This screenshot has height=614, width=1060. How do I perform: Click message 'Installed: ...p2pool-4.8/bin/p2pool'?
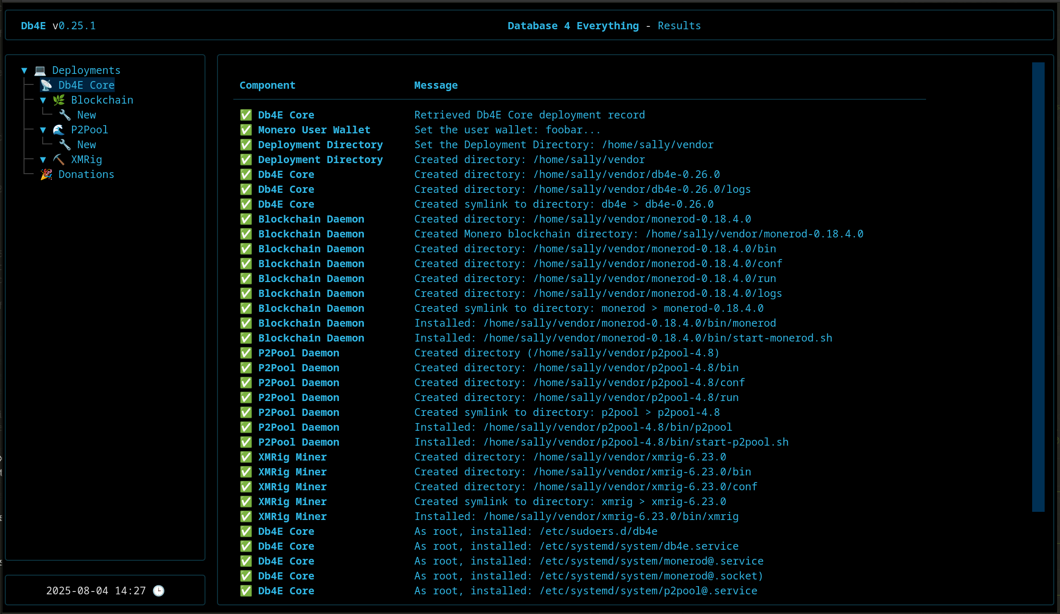[x=573, y=427]
